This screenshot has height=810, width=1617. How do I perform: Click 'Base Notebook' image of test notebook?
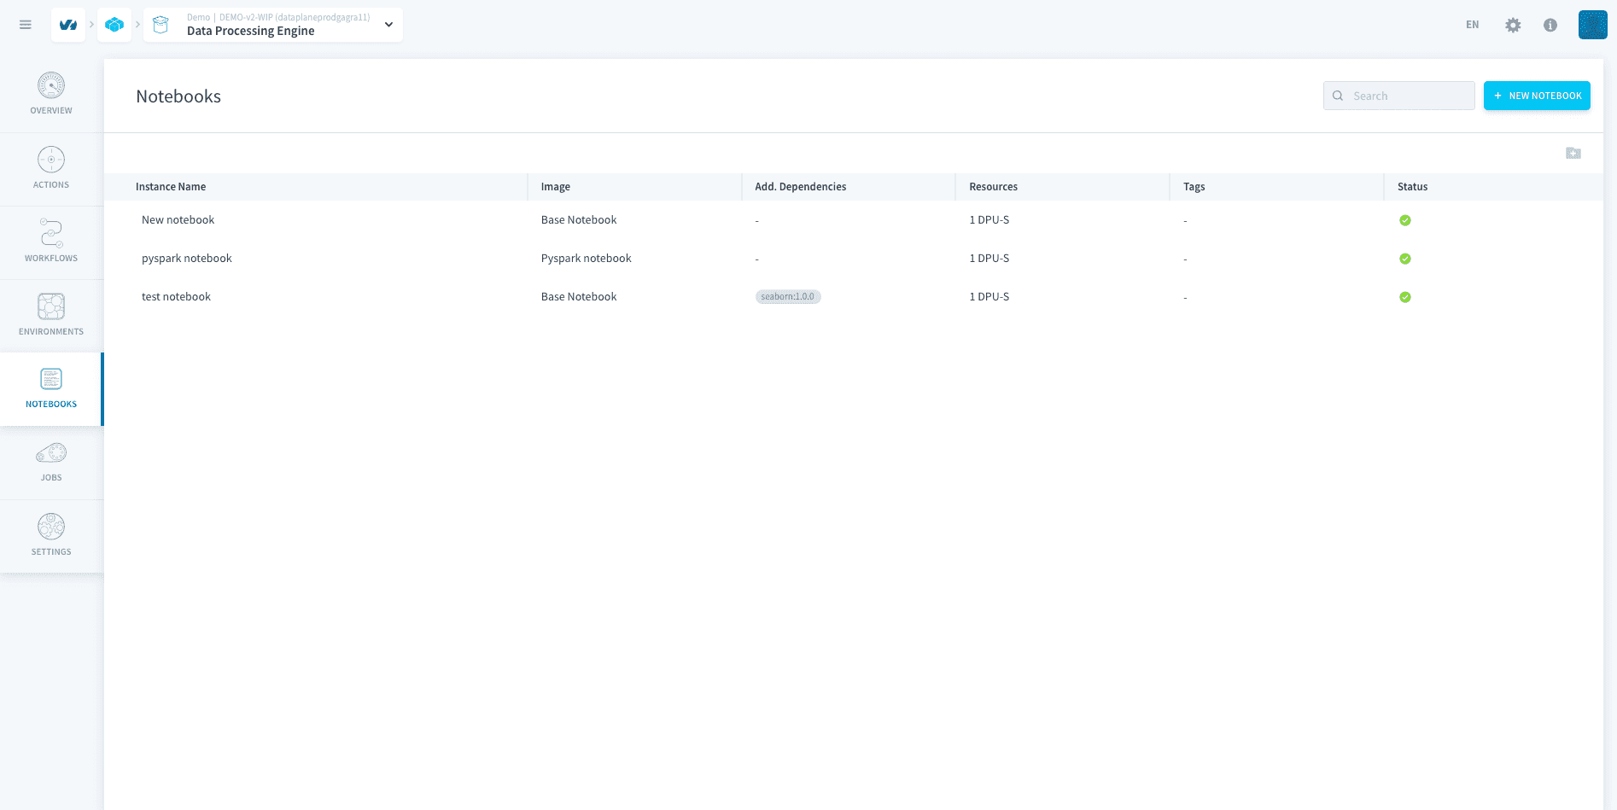tap(579, 297)
